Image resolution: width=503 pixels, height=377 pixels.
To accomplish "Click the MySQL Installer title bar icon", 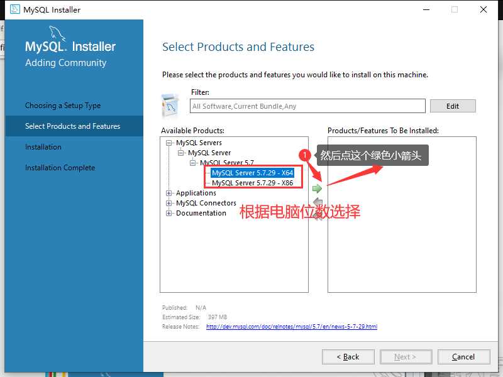I will pyautogui.click(x=14, y=9).
